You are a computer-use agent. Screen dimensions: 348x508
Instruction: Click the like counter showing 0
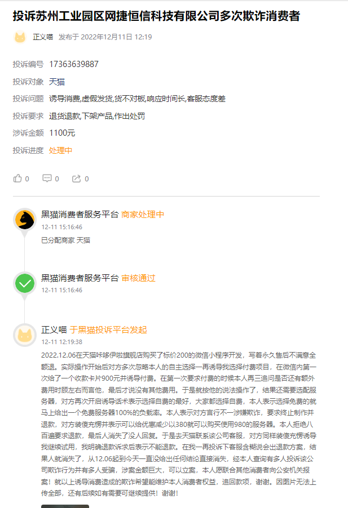27,178
